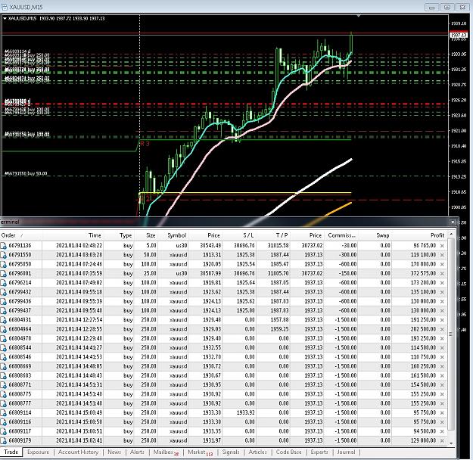Close the Terminal panel with its x button
Image resolution: width=473 pixels, height=460 pixels.
[453, 222]
